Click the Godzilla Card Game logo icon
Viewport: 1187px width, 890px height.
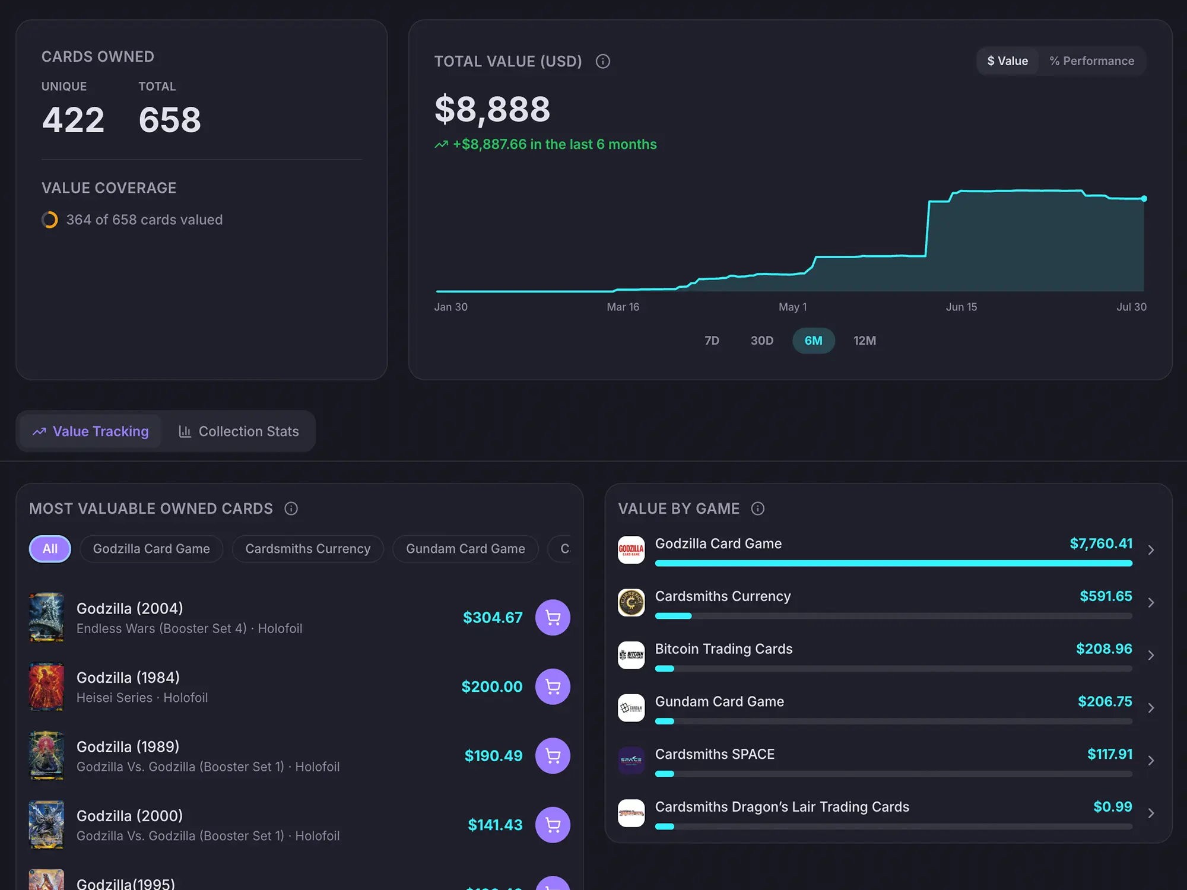tap(631, 550)
